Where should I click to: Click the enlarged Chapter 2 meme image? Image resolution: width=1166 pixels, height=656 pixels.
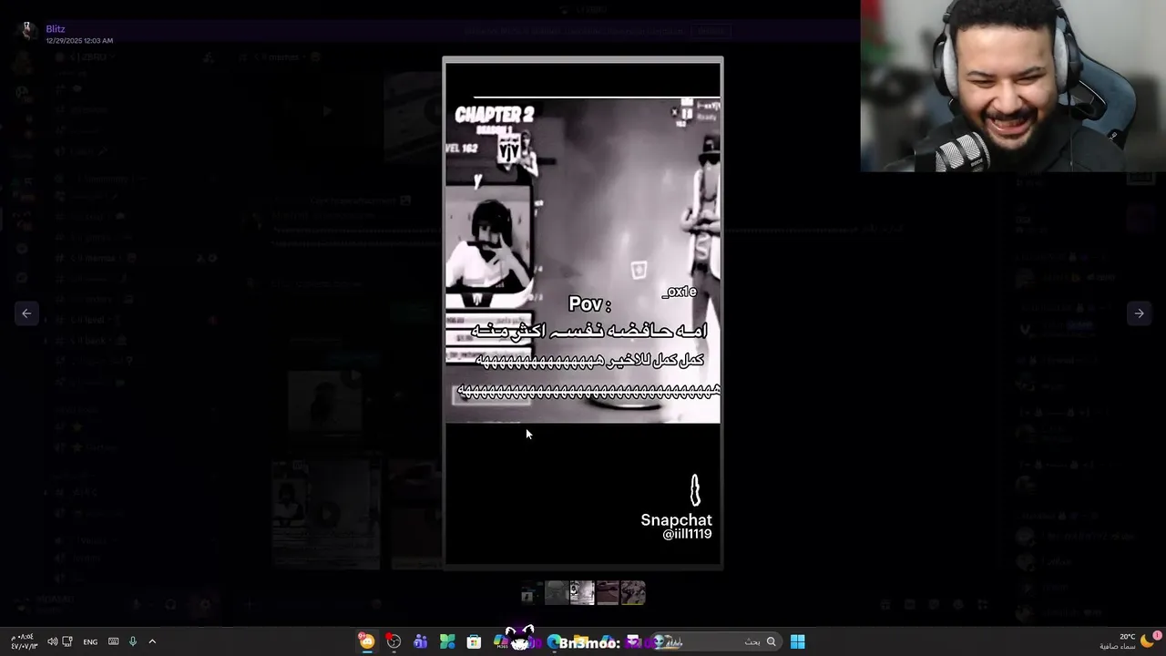pyautogui.click(x=583, y=313)
